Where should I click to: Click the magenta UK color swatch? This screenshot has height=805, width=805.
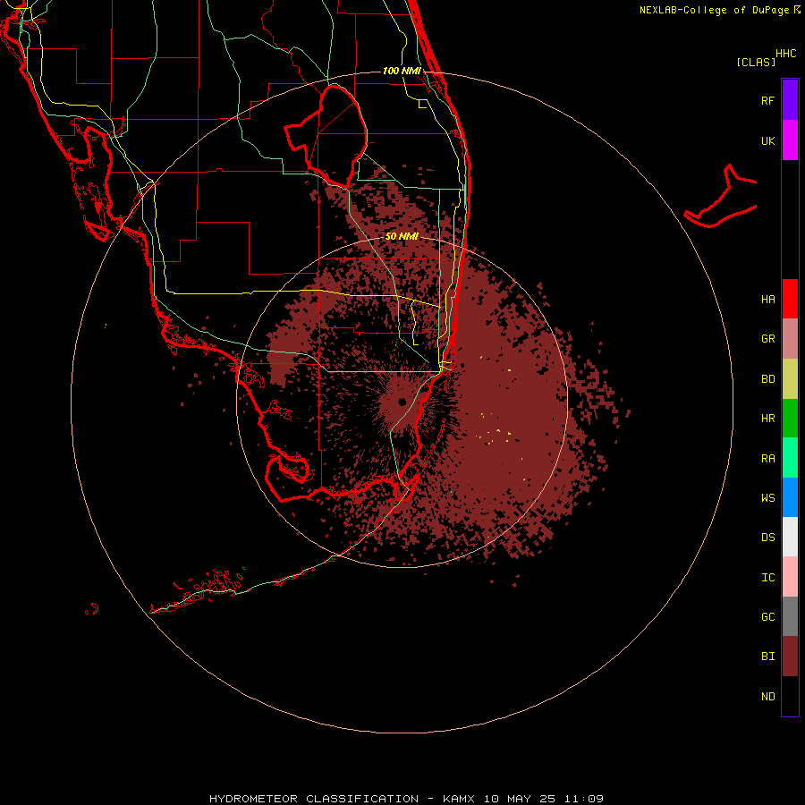click(x=790, y=140)
